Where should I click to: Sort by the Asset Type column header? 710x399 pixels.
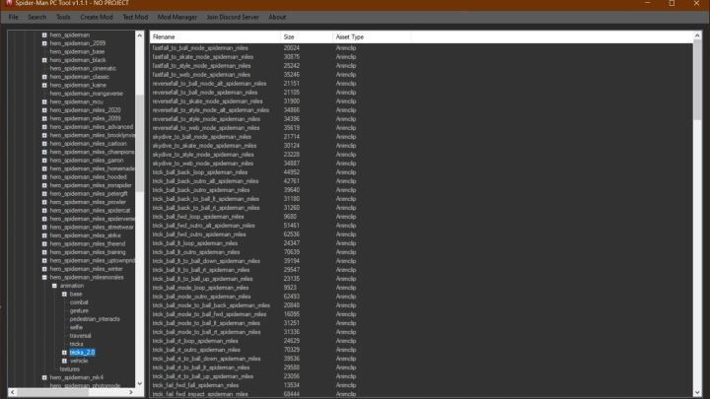[x=372, y=37]
